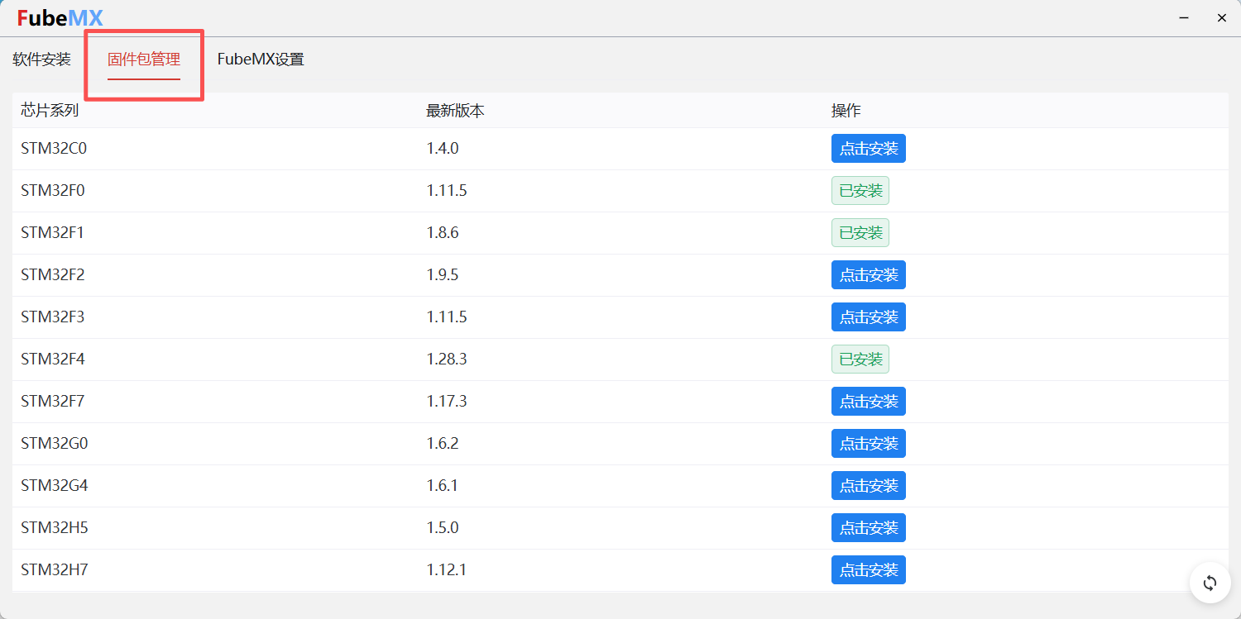The image size is (1241, 619).
Task: Click the STM32G4 series name
Action: [55, 486]
